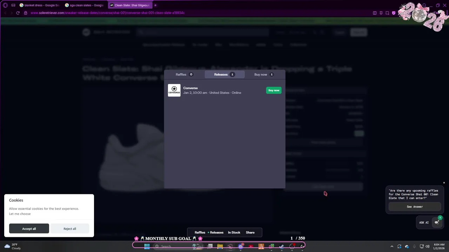The height and width of the screenshot is (252, 449).
Task: Click the green Buy now button for Converse
Action: point(274,90)
